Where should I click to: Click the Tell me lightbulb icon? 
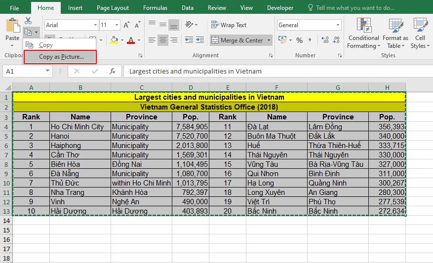(311, 8)
